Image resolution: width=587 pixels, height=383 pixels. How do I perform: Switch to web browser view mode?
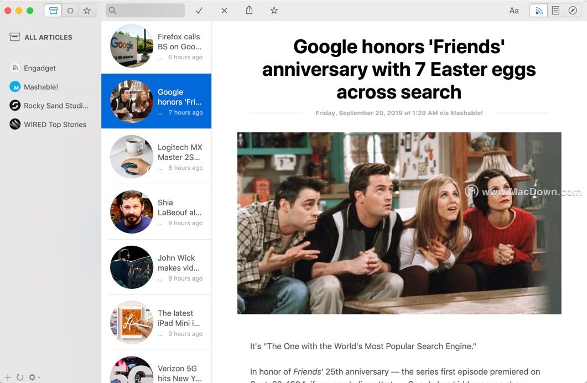pos(573,11)
